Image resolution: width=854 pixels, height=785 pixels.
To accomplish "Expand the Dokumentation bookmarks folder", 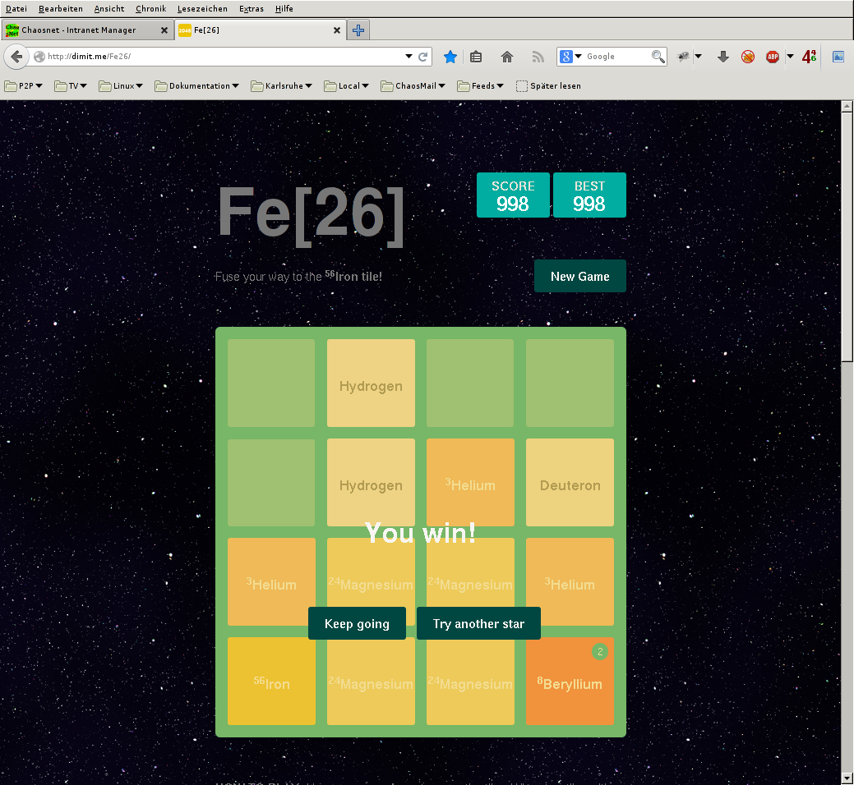I will pyautogui.click(x=197, y=85).
